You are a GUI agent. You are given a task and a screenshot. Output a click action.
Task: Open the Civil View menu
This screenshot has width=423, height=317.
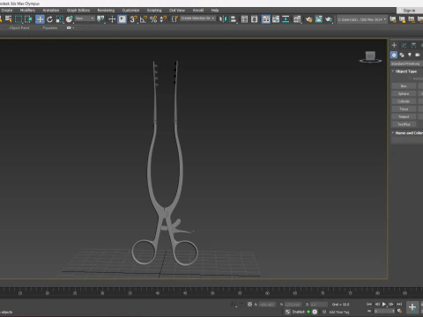(x=177, y=11)
